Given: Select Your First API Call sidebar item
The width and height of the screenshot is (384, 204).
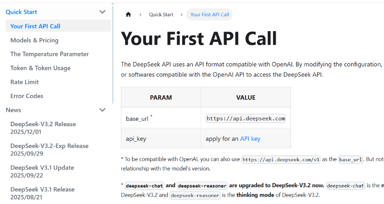Looking at the screenshot, I should click(35, 26).
